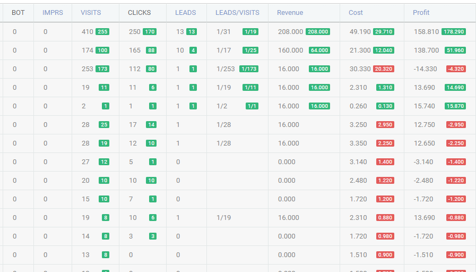Image resolution: width=476 pixels, height=272 pixels.
Task: Sort rows by the Cost column header
Action: [356, 13]
